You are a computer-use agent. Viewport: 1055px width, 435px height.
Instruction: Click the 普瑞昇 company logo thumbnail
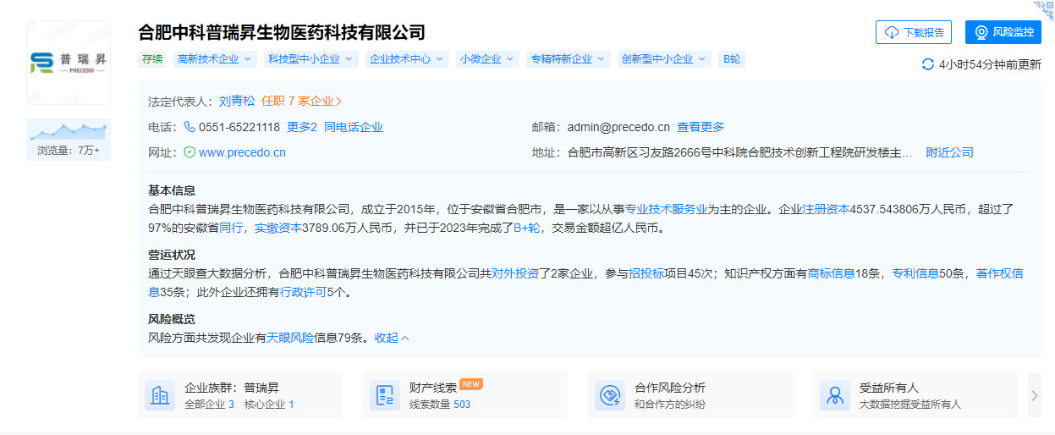(69, 63)
